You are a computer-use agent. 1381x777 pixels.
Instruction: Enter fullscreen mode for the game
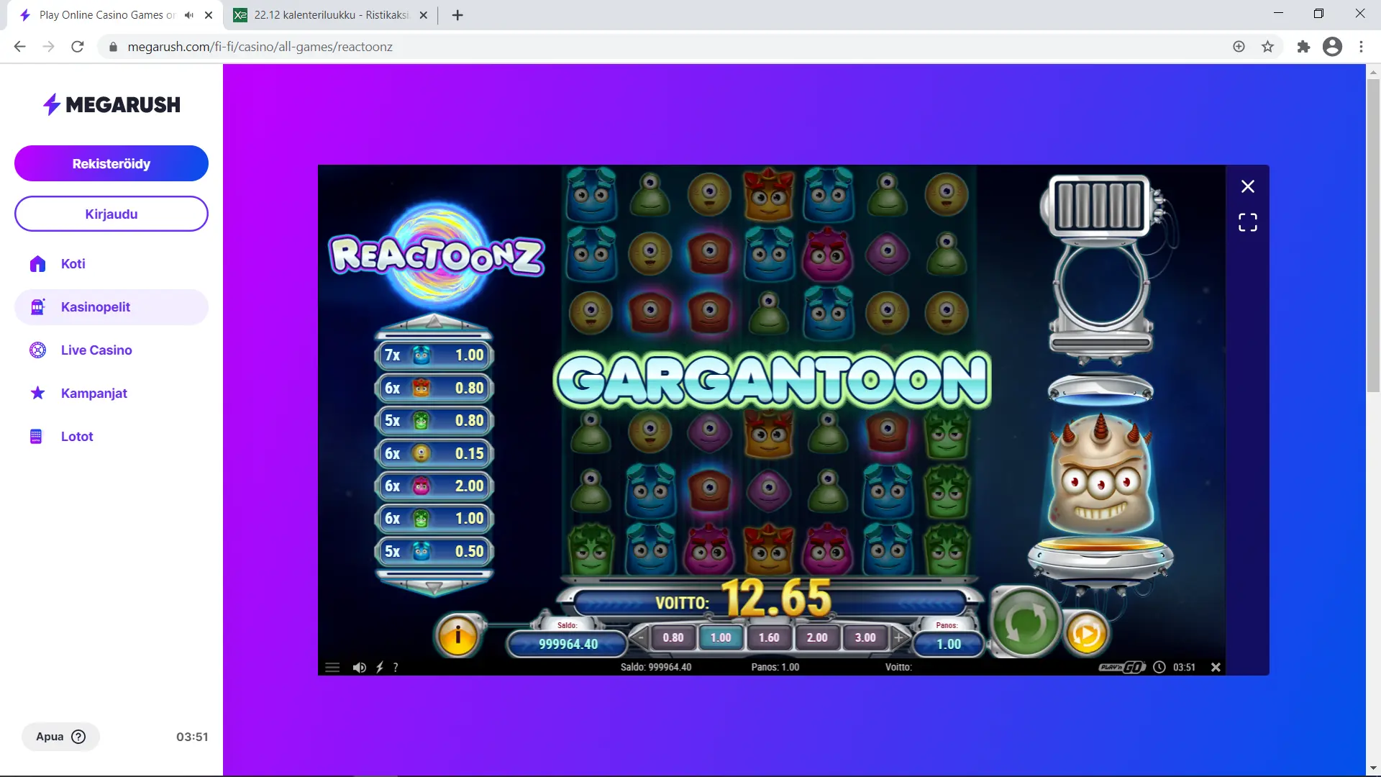click(1248, 222)
